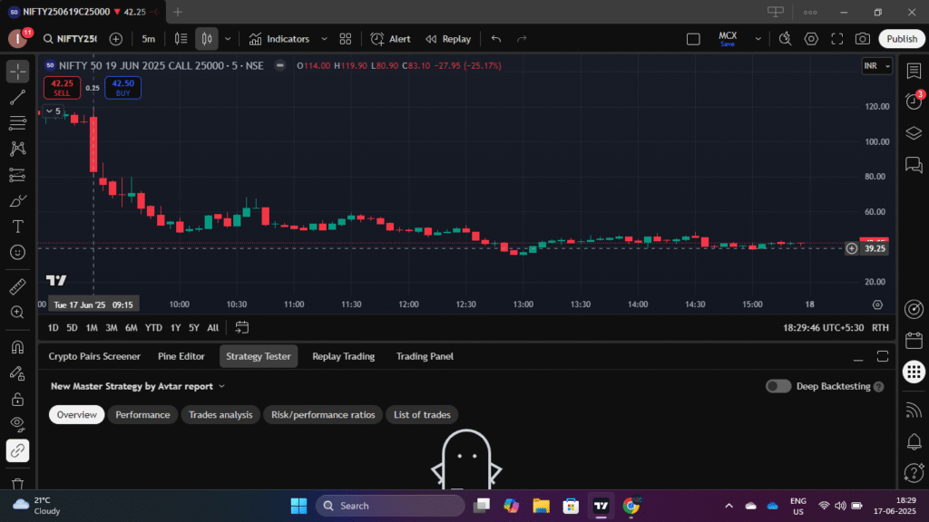Image resolution: width=929 pixels, height=522 pixels.
Task: Open the go to date calendar
Action: click(x=241, y=328)
